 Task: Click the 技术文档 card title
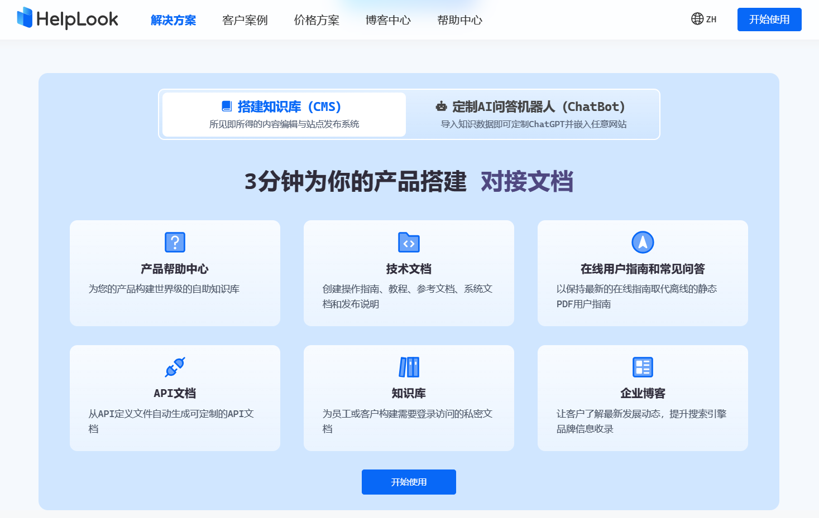(x=409, y=269)
